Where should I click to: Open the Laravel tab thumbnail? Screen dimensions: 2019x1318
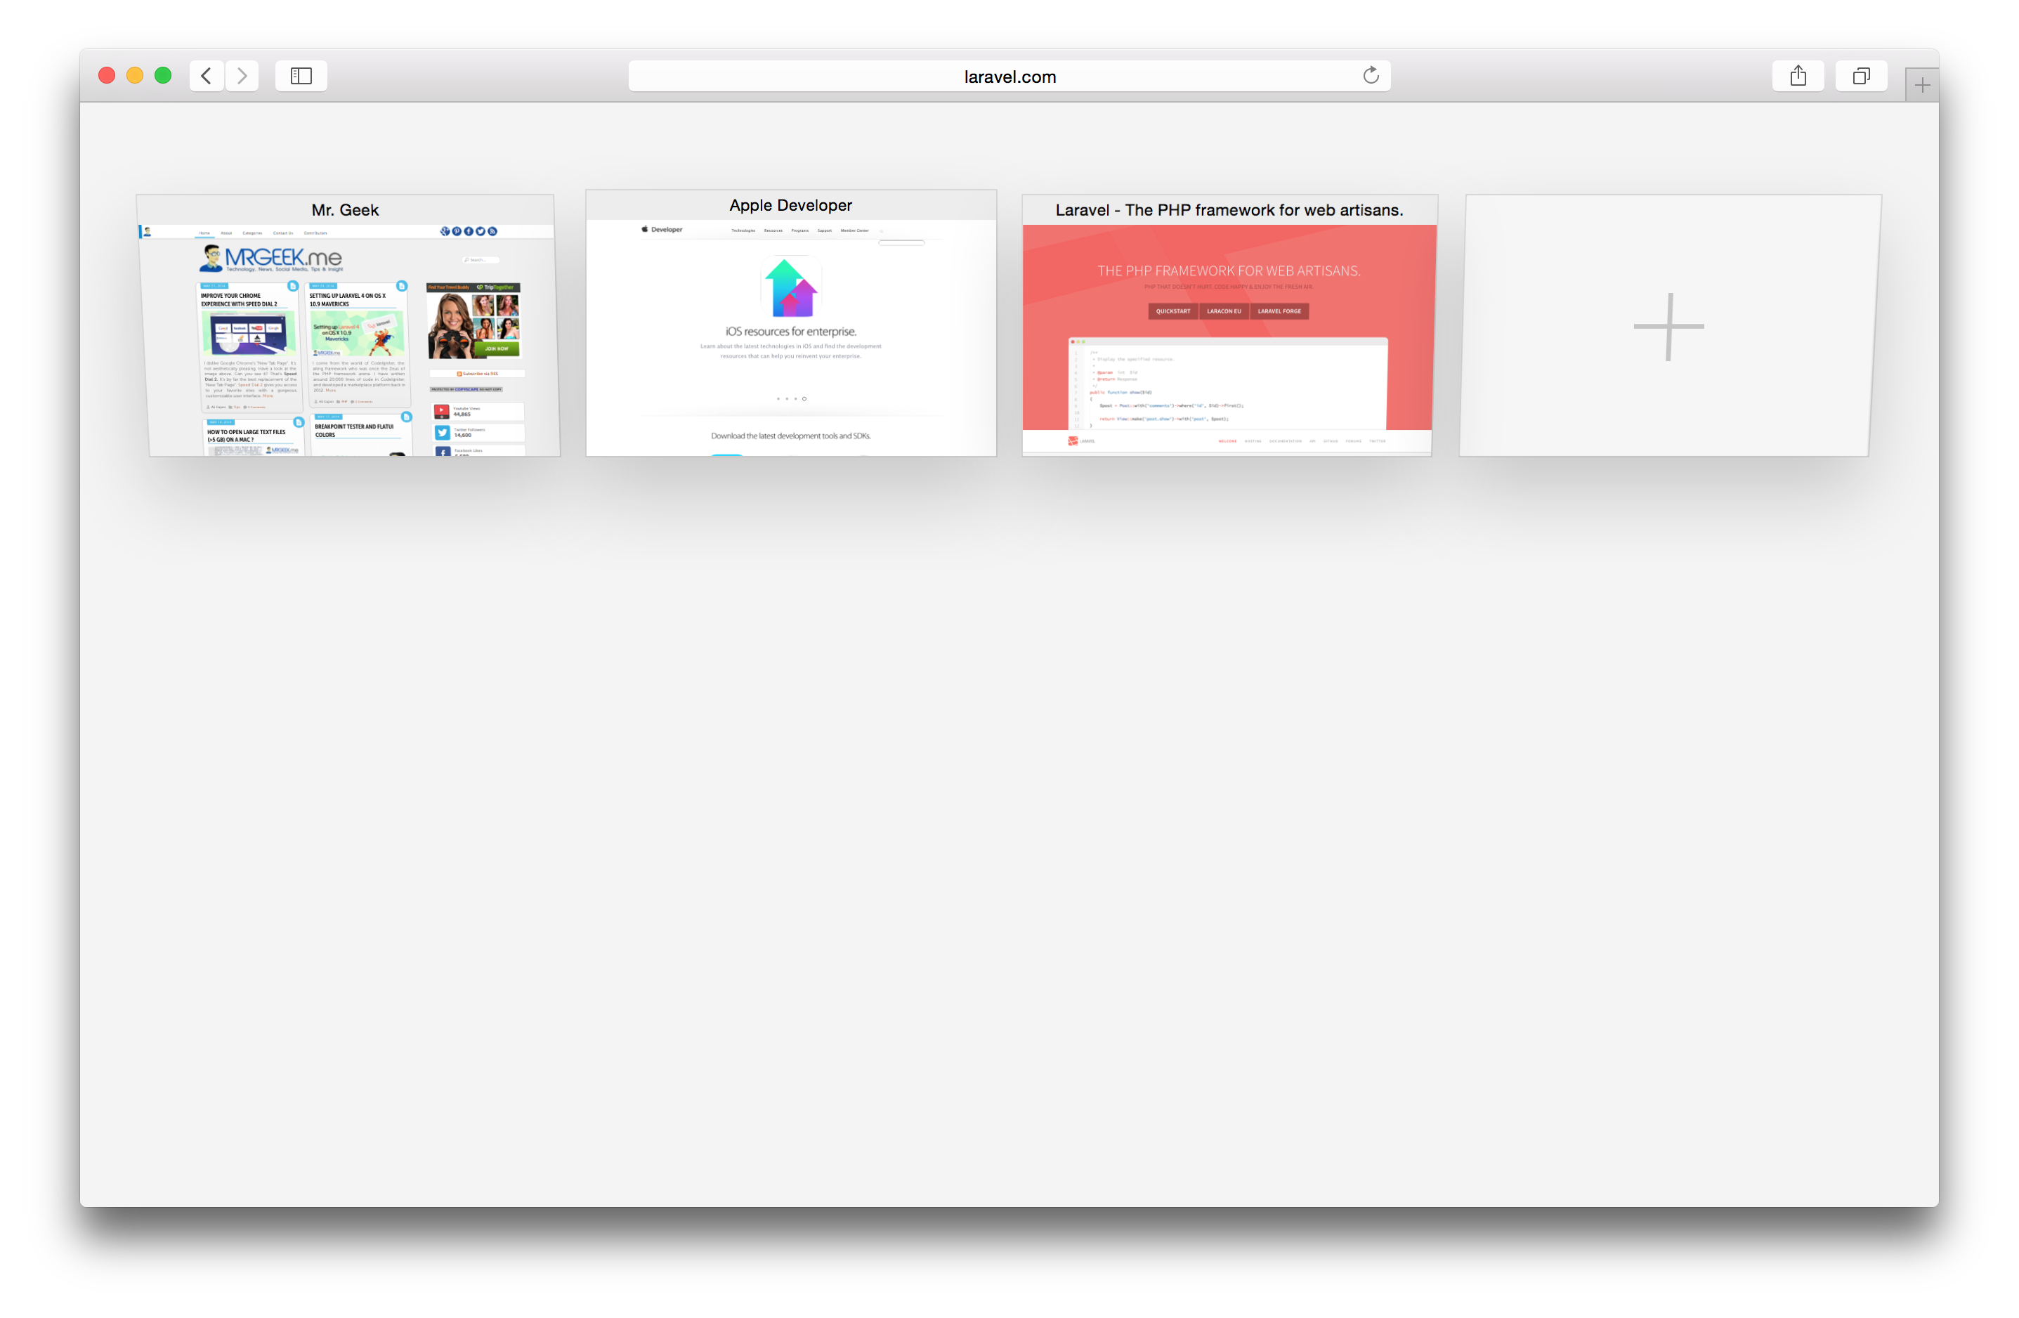tap(1229, 326)
